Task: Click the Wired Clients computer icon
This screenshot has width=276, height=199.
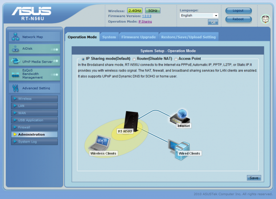Action: point(179,149)
